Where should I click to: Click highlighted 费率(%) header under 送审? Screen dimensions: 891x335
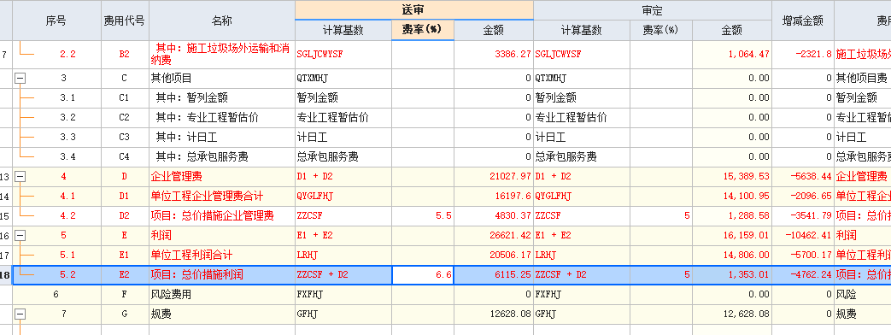coord(423,31)
